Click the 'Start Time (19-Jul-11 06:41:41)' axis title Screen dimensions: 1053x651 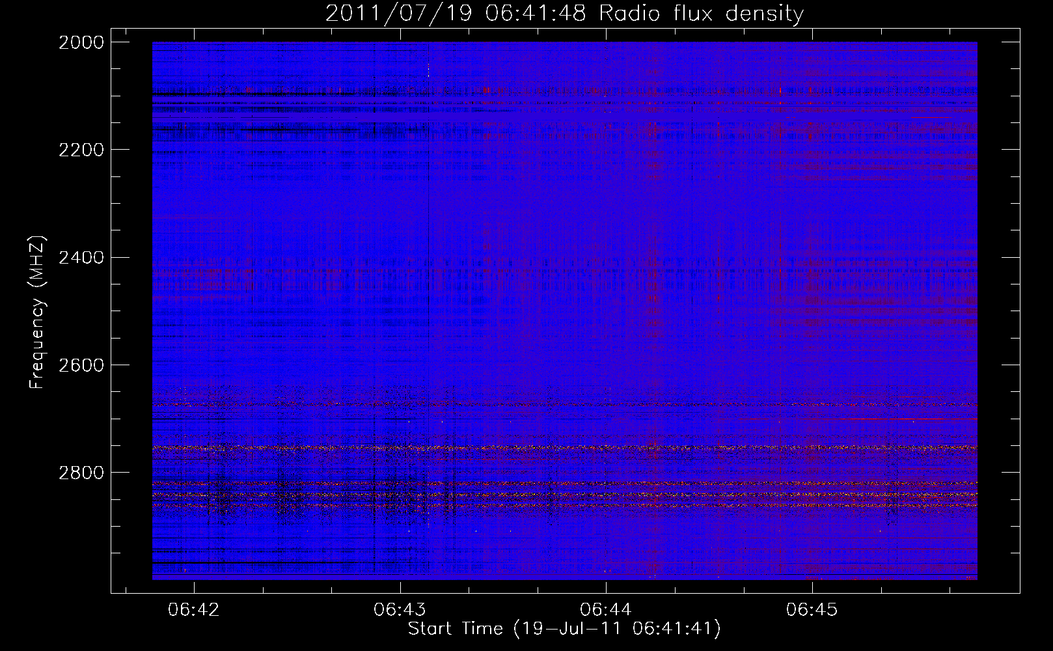(564, 629)
